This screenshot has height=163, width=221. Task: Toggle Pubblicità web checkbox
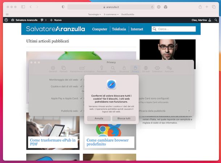pos(81,111)
